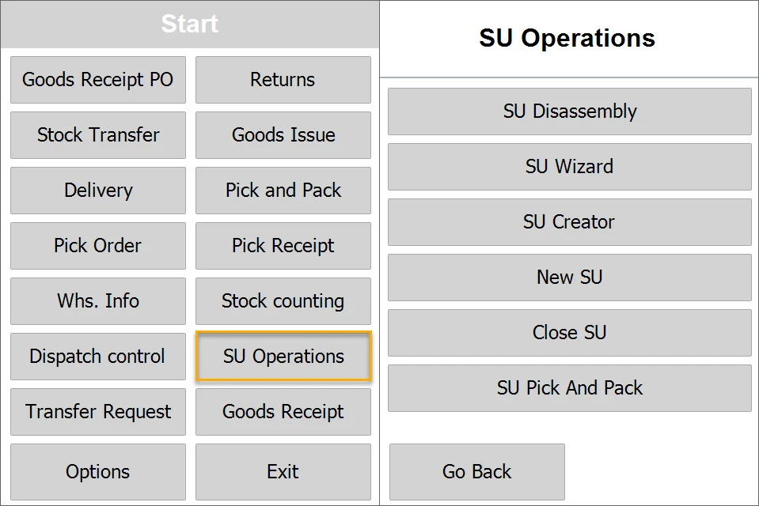Click the highlighted SU Operations button

283,357
